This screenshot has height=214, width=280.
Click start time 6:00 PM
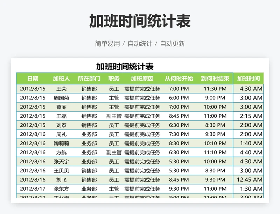(179, 98)
